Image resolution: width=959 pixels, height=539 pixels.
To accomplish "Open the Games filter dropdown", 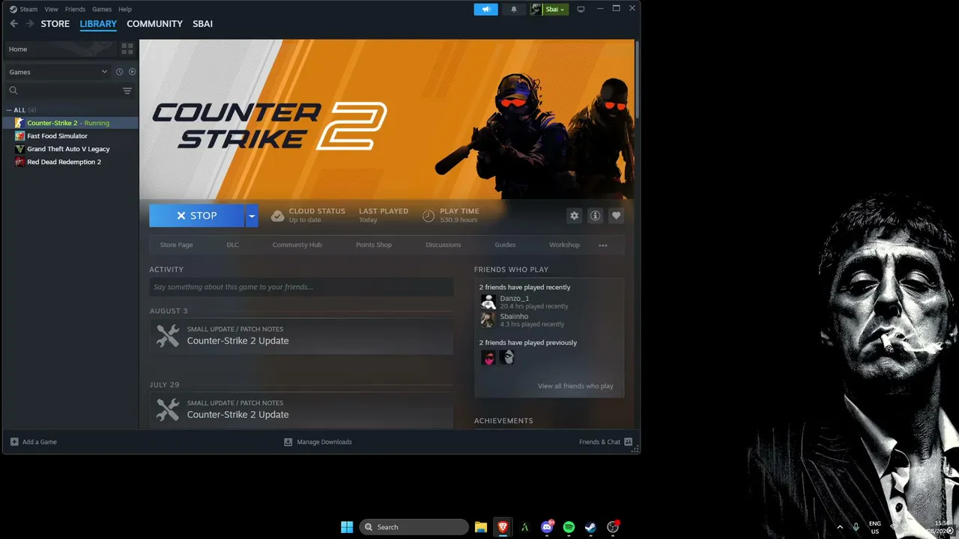I will pos(58,72).
